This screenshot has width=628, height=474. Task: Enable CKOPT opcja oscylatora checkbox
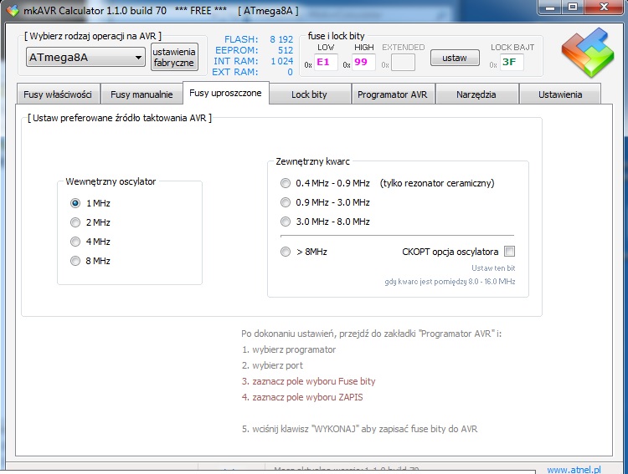(509, 252)
